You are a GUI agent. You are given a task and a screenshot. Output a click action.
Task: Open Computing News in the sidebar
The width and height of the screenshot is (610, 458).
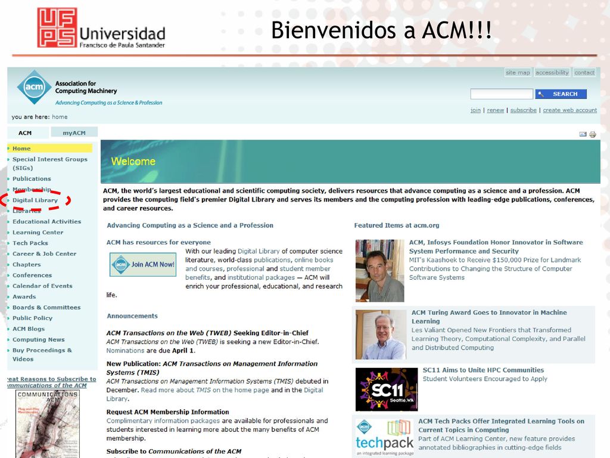pos(39,339)
